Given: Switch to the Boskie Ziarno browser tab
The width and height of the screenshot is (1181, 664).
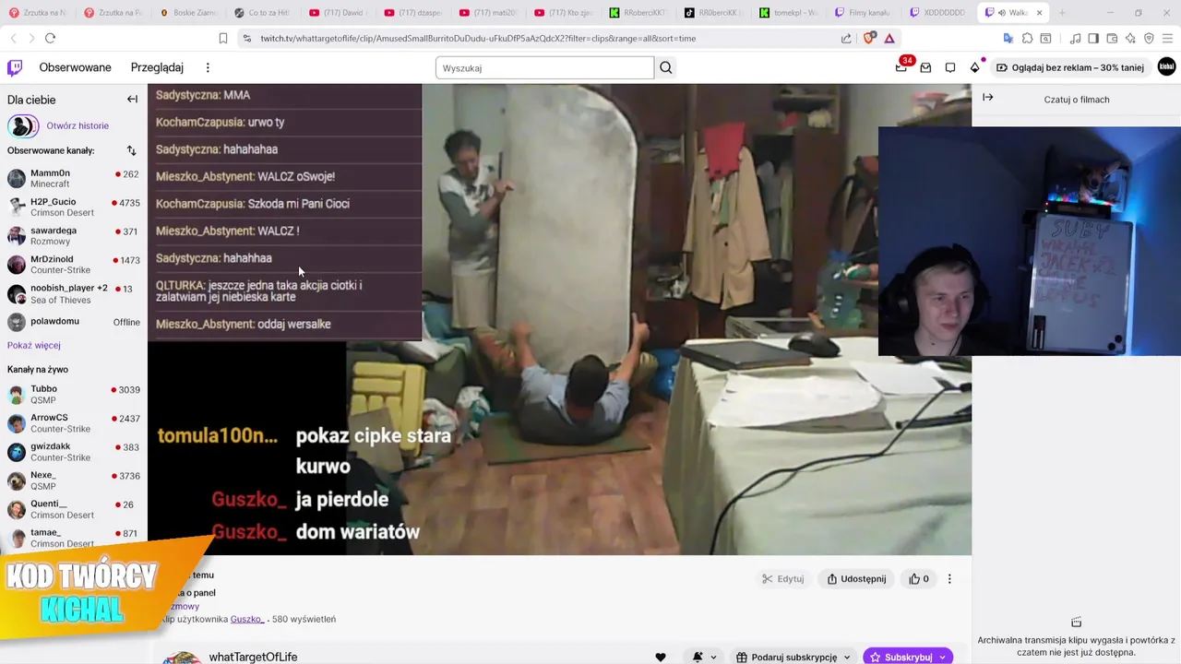Looking at the screenshot, I should coord(189,13).
